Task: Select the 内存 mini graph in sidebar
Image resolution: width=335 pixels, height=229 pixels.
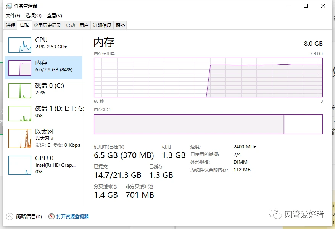Action: click(20, 68)
